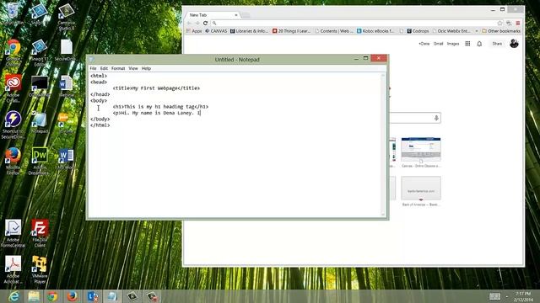This screenshot has height=303, width=540.
Task: Switch to Chrome from the taskbar
Action: click(52, 296)
